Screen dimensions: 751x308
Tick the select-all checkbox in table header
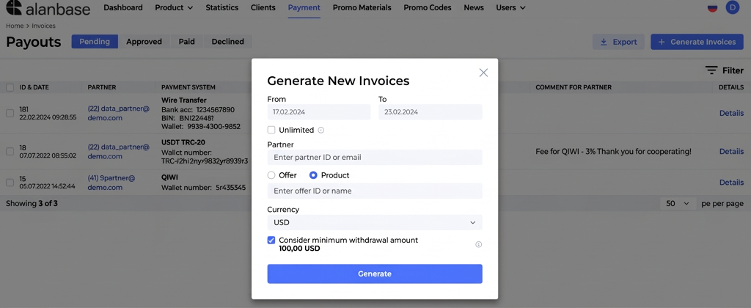[10, 87]
